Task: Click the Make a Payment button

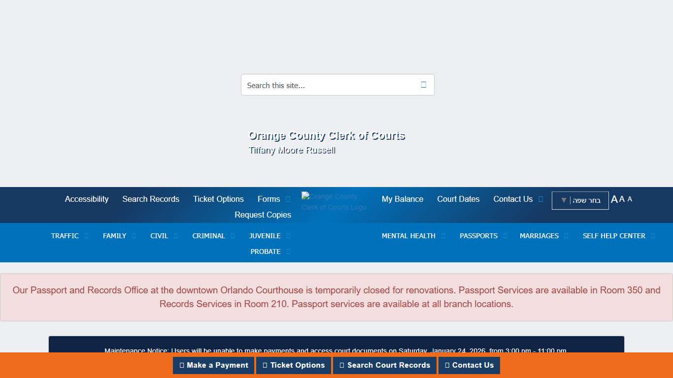Action: [213, 365]
